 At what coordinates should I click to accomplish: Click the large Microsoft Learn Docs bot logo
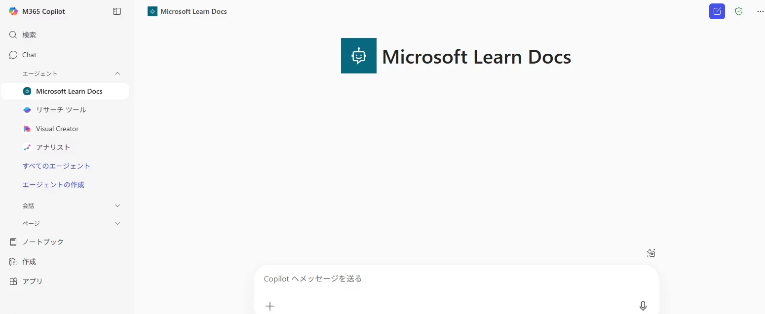click(359, 56)
